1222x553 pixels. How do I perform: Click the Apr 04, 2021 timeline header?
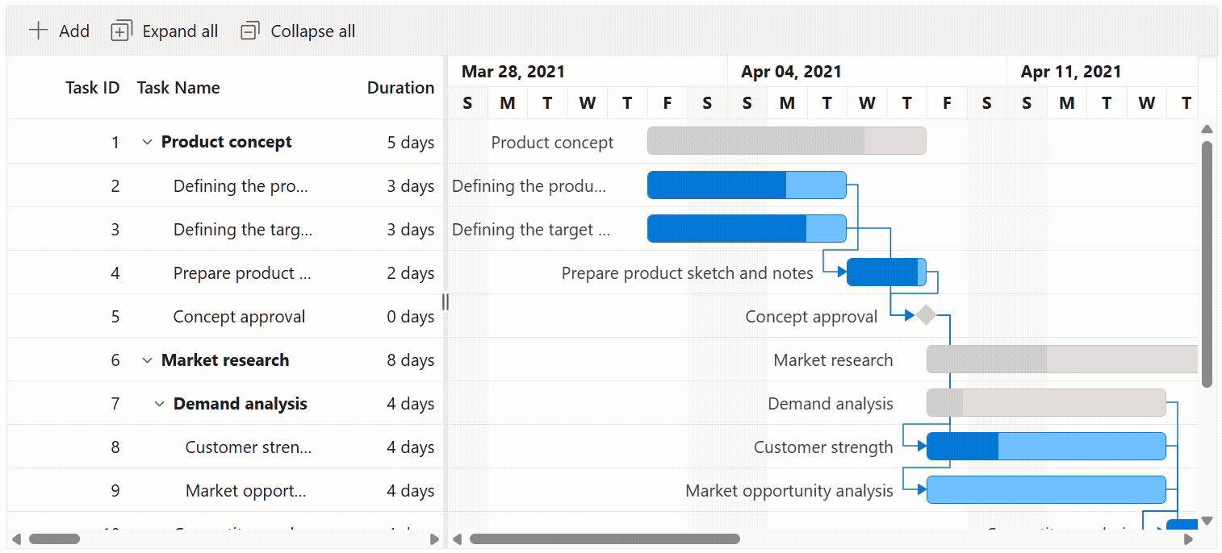pyautogui.click(x=791, y=71)
